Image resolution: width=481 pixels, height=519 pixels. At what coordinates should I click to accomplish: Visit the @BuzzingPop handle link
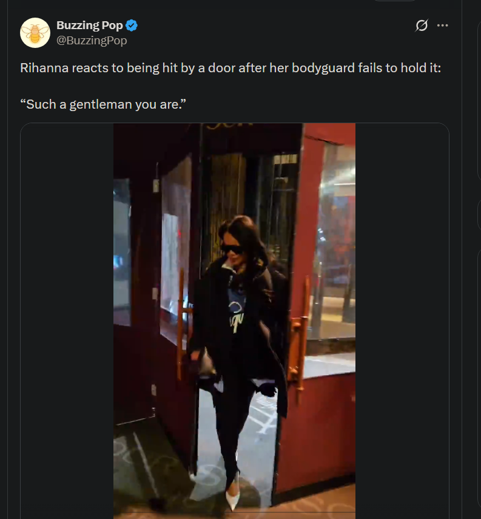pos(92,41)
